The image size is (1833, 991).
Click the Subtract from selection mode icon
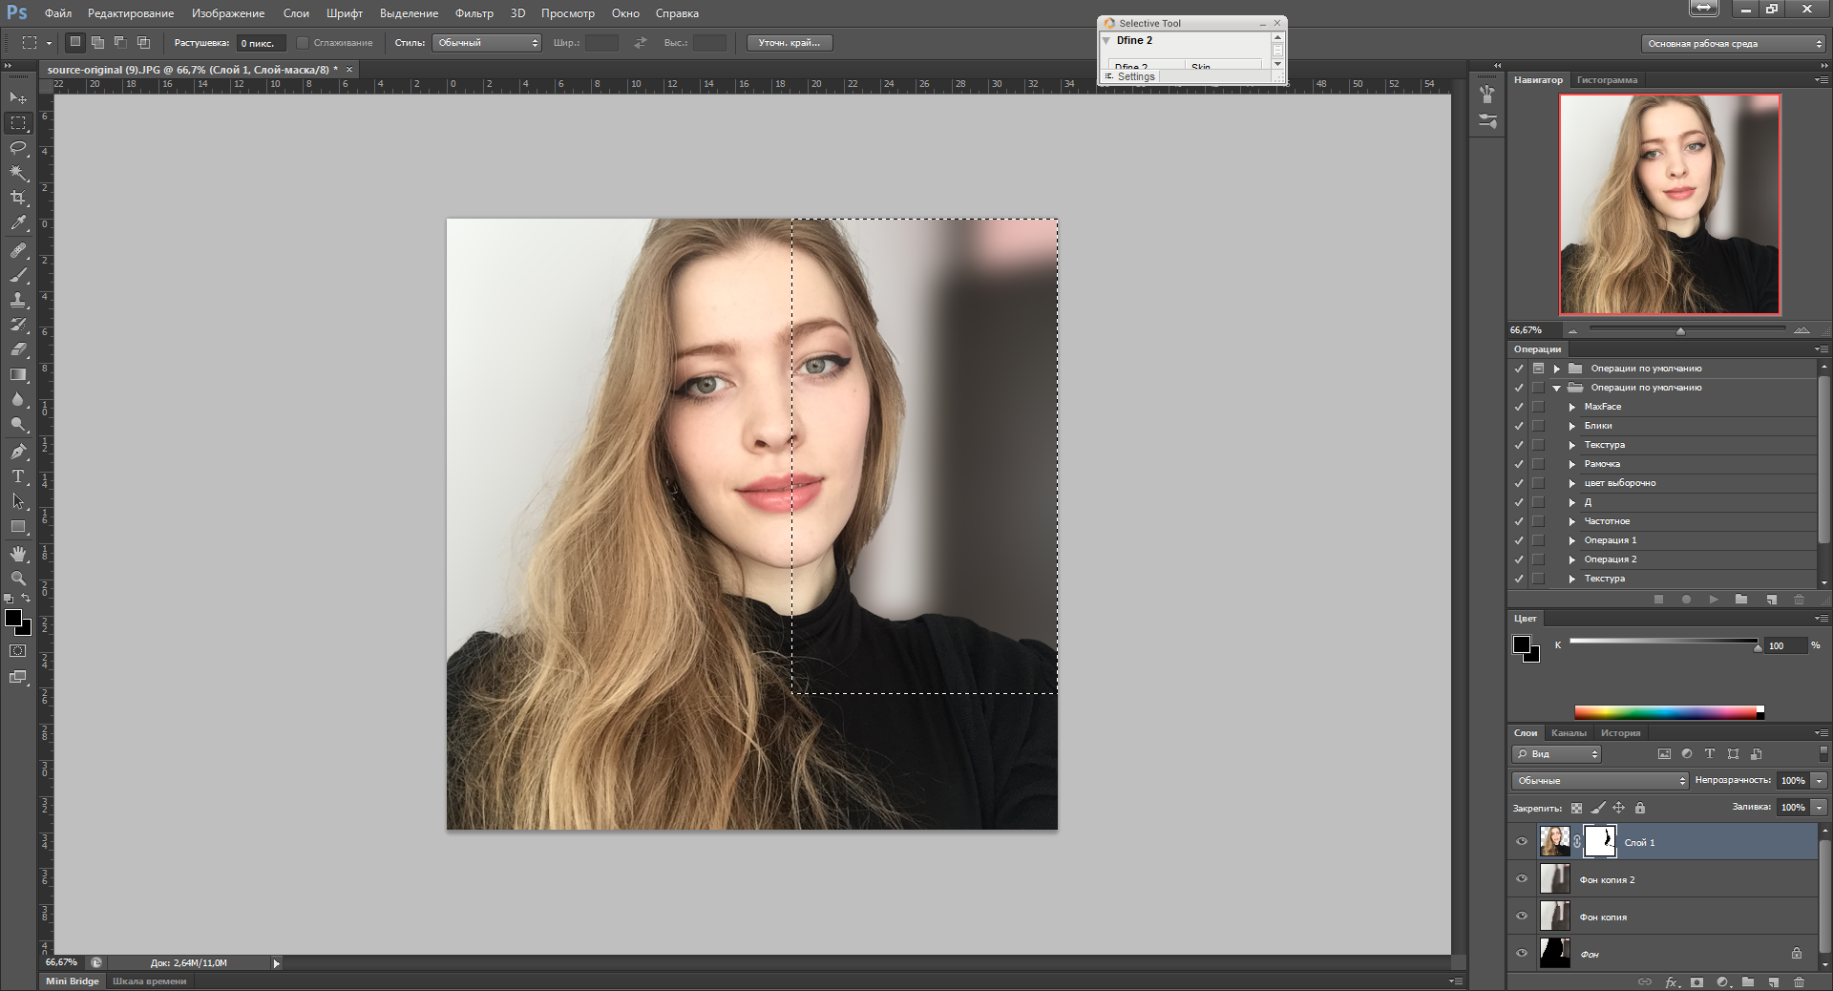point(120,42)
